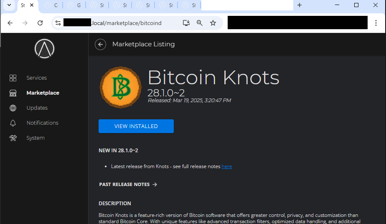Open the Services sidebar item
386x224 pixels.
(x=36, y=78)
